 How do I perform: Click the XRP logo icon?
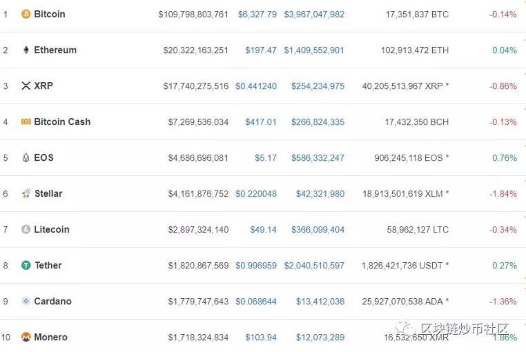pyautogui.click(x=26, y=86)
